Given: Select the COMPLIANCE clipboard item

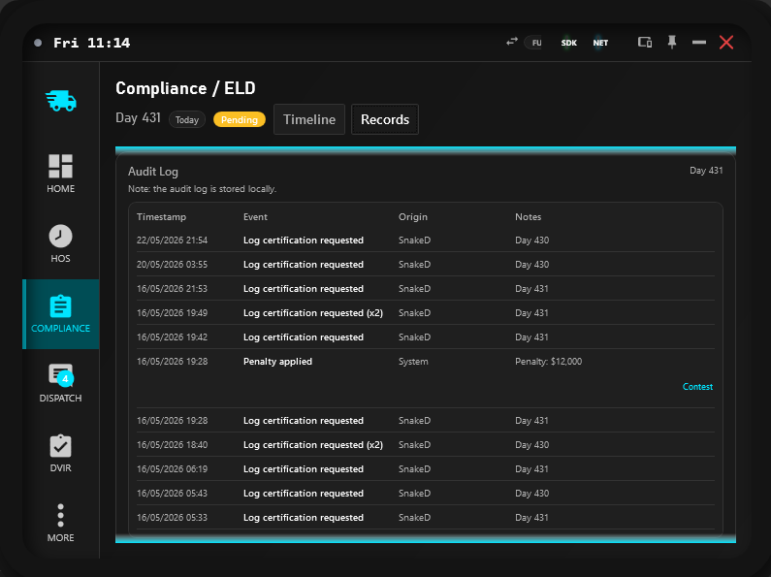Looking at the screenshot, I should [60, 314].
